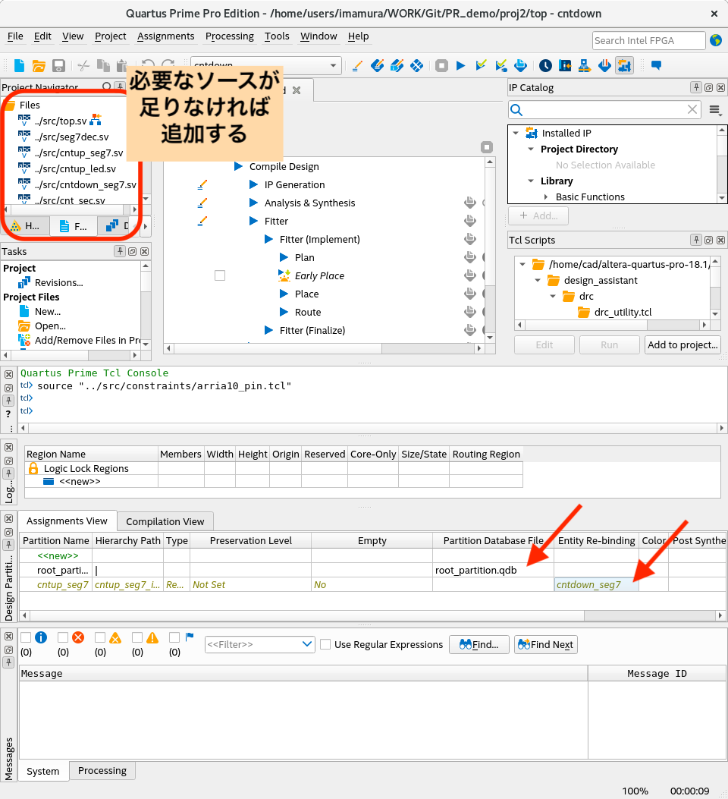Click the Run button under Tcl Scripts

coord(610,344)
